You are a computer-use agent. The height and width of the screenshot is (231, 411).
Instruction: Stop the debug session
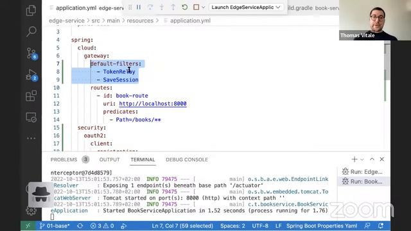[x=196, y=7]
